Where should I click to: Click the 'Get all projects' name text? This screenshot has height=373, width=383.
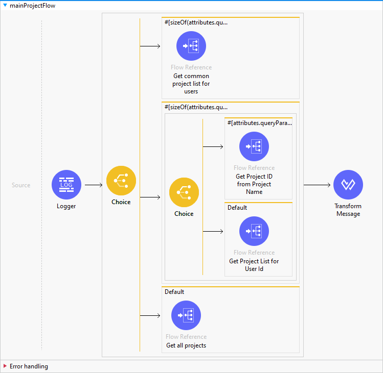tap(186, 345)
